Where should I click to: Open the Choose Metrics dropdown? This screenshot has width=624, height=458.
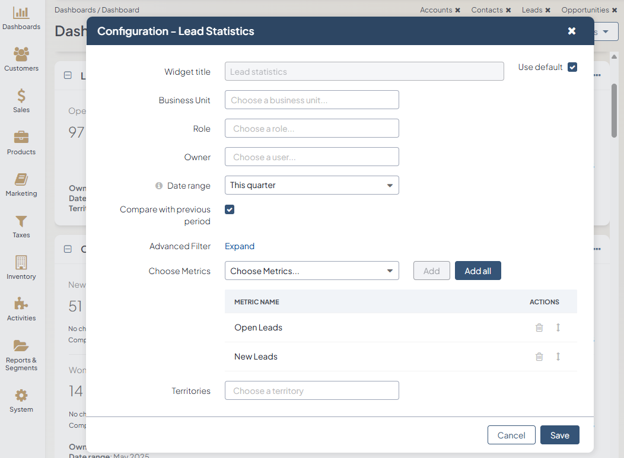(312, 271)
